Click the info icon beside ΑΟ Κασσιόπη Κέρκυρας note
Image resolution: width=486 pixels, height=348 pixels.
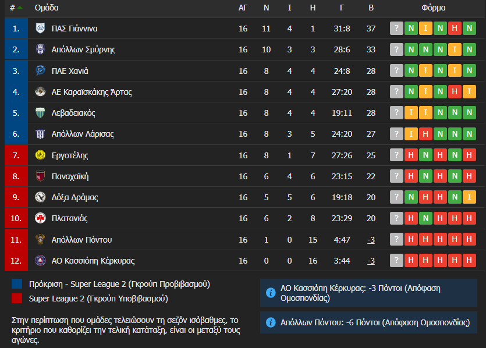click(270, 292)
